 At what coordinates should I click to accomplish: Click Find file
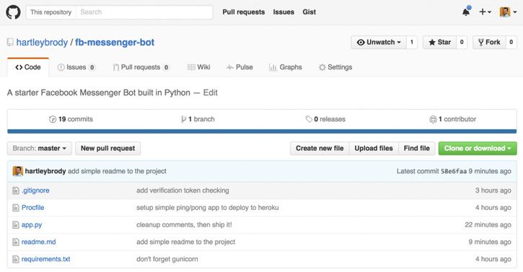[417, 148]
